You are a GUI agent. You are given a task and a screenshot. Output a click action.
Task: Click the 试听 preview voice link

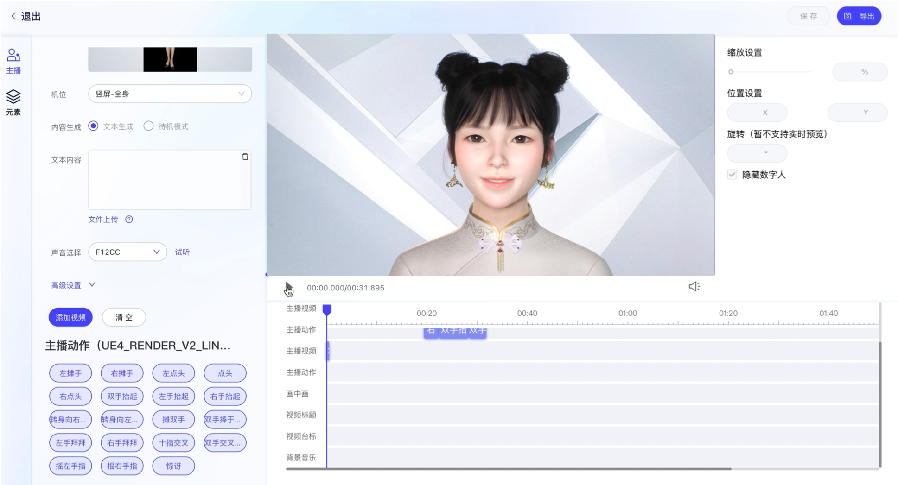(x=182, y=252)
